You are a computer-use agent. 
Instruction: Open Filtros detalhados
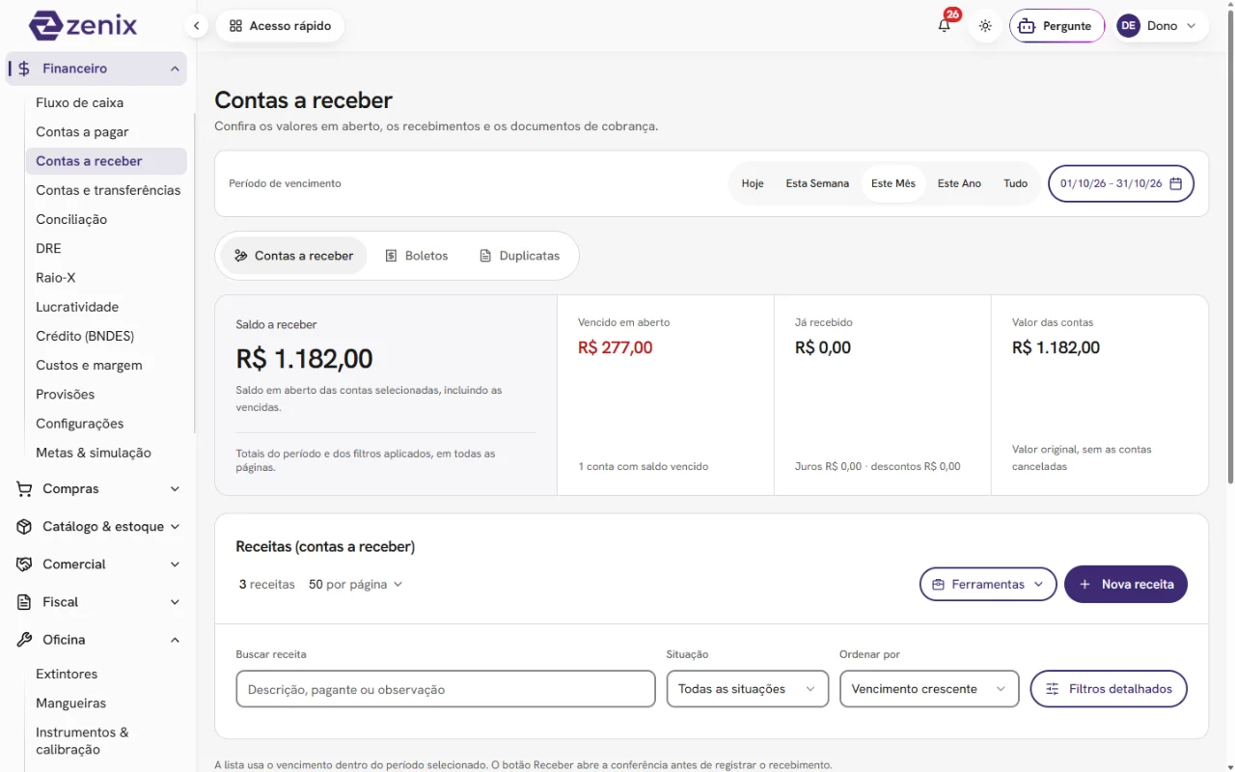1109,689
